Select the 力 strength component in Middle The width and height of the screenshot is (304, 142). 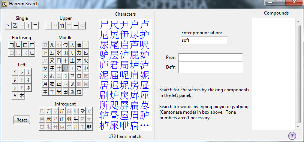coord(79,53)
